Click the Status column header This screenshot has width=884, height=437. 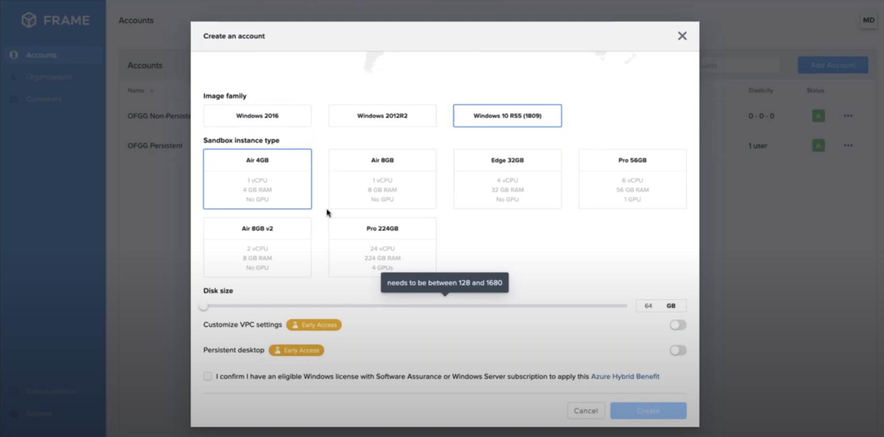[x=815, y=90]
